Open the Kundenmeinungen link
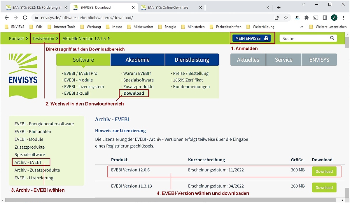The height and width of the screenshot is (203, 350). click(x=191, y=87)
